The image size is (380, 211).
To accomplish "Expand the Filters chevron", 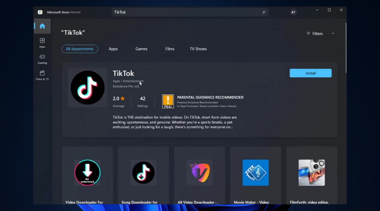I will (x=333, y=34).
